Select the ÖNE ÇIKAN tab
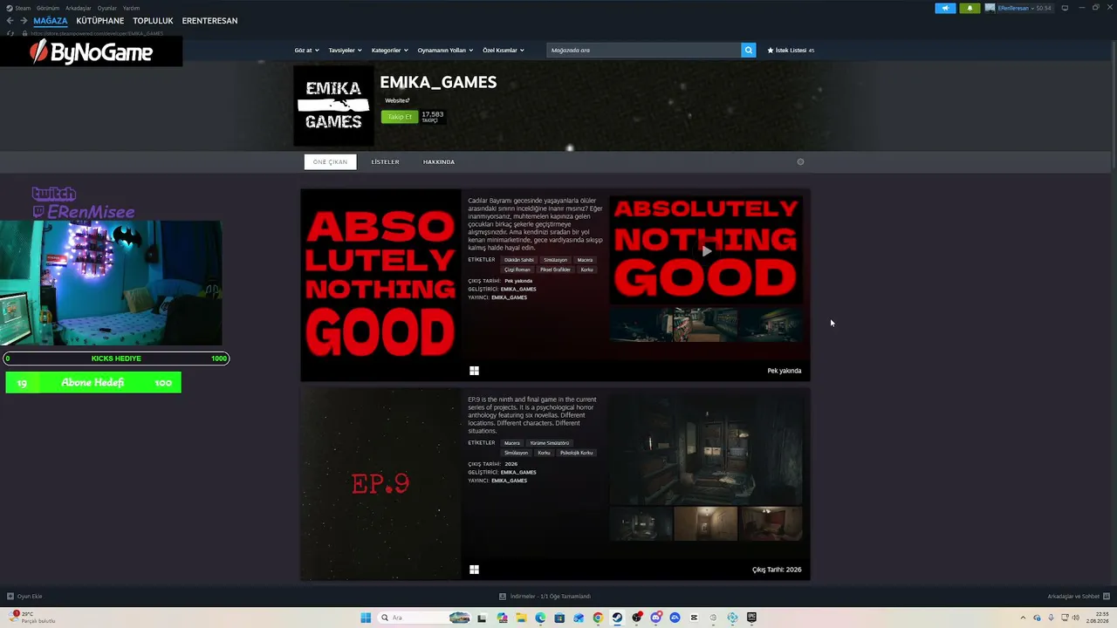The width and height of the screenshot is (1117, 628). 330,161
